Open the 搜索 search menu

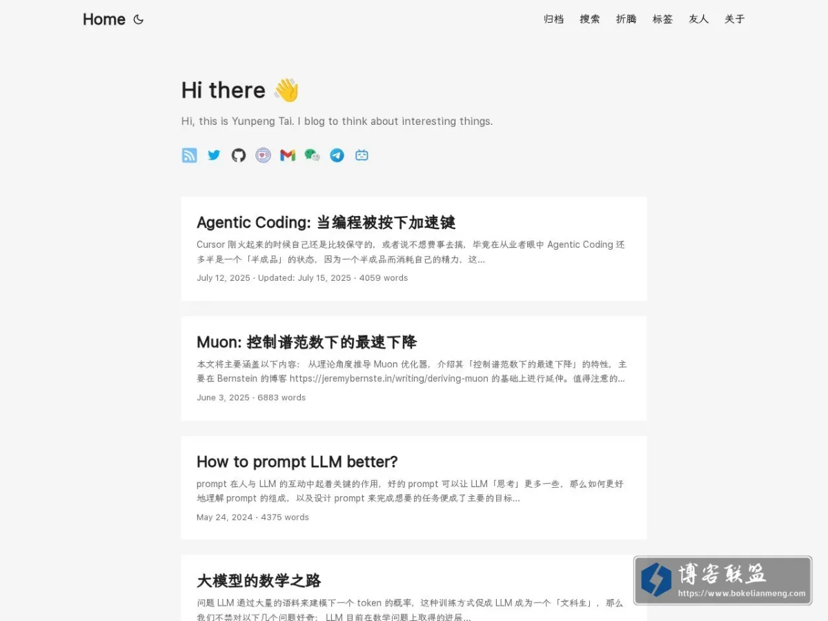pyautogui.click(x=590, y=19)
